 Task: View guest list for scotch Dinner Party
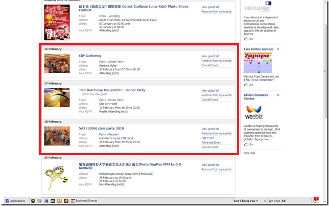click(x=210, y=91)
